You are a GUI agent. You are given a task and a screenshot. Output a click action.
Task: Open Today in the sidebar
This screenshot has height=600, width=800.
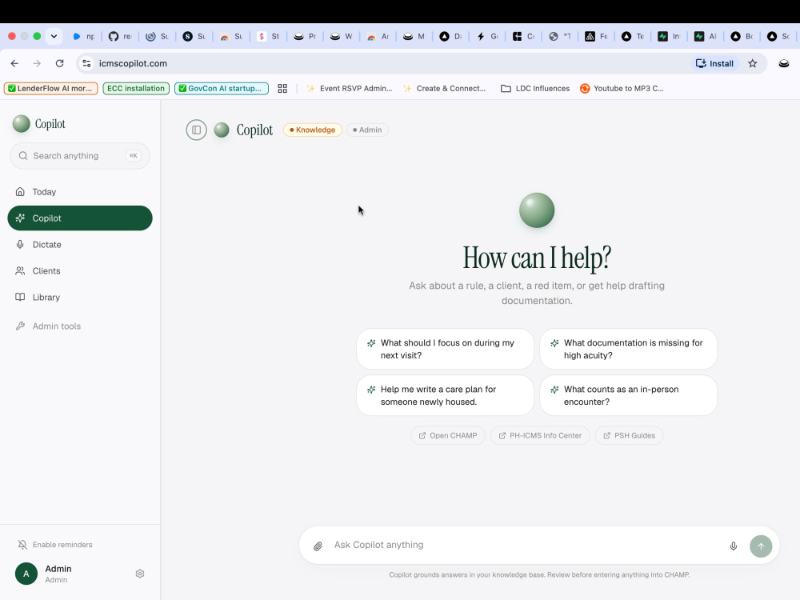pyautogui.click(x=80, y=192)
